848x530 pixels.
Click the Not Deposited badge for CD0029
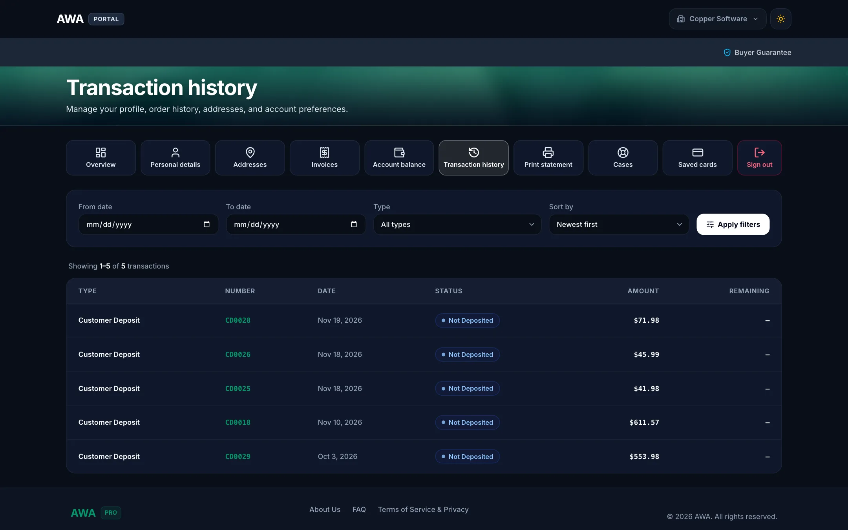click(x=467, y=457)
